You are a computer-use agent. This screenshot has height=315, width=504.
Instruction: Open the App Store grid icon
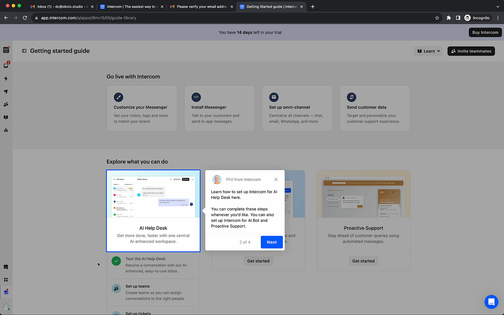point(6,280)
